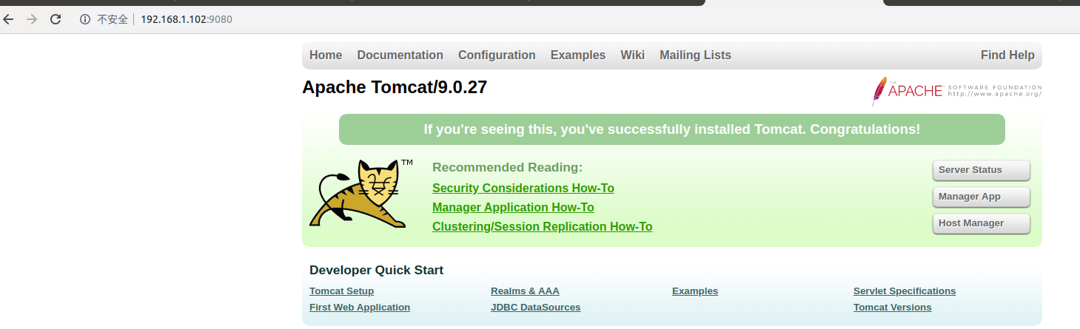Focus the address bar showing 192.168.1.102:9080
This screenshot has width=1080, height=329.
(187, 19)
